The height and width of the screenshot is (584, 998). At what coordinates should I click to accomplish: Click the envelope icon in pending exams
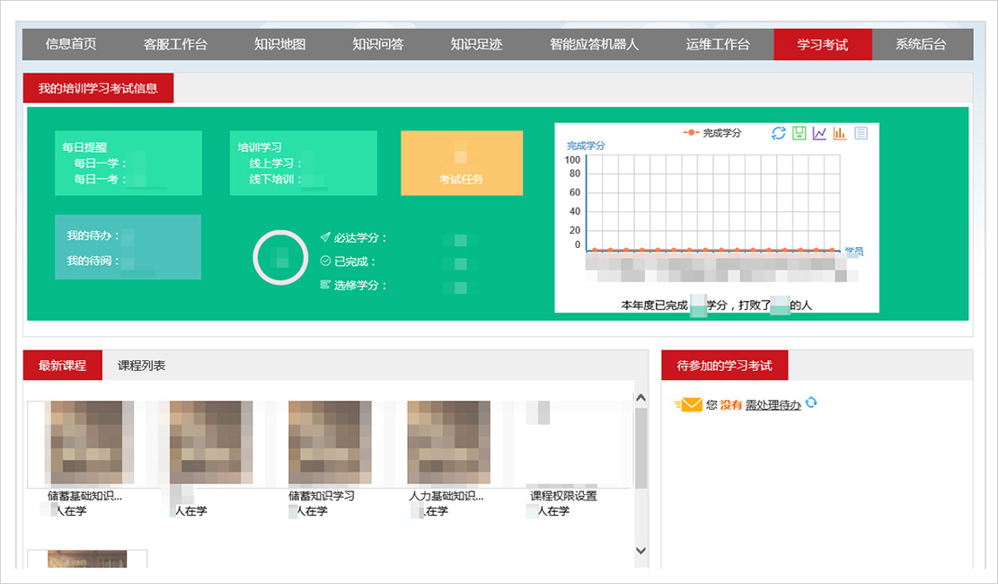(x=689, y=405)
